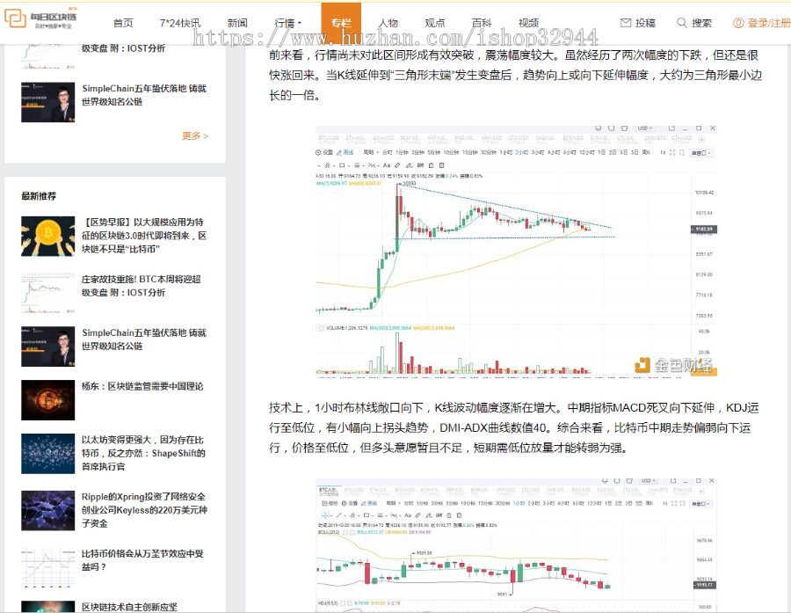This screenshot has height=613, width=791.
Task: Open the line chart thumbnail beside 比特币价格 article
Action: [x=48, y=567]
